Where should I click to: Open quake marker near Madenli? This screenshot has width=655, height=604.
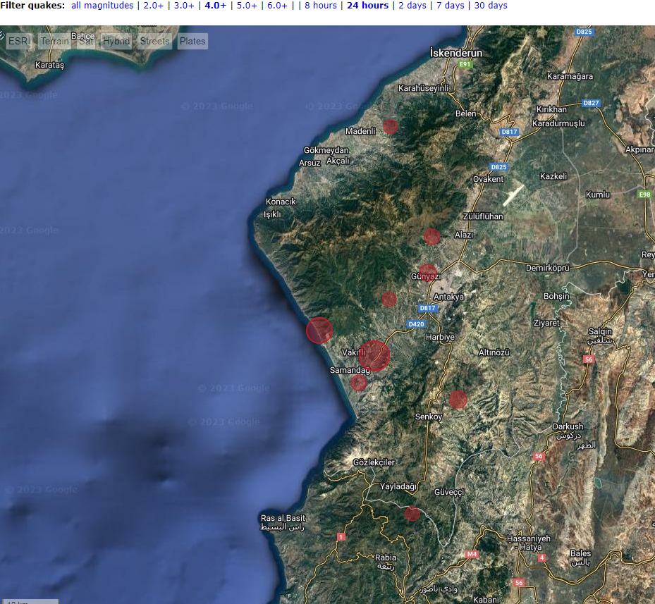coord(391,127)
